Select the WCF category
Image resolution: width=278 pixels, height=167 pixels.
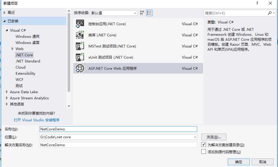click(x=19, y=79)
